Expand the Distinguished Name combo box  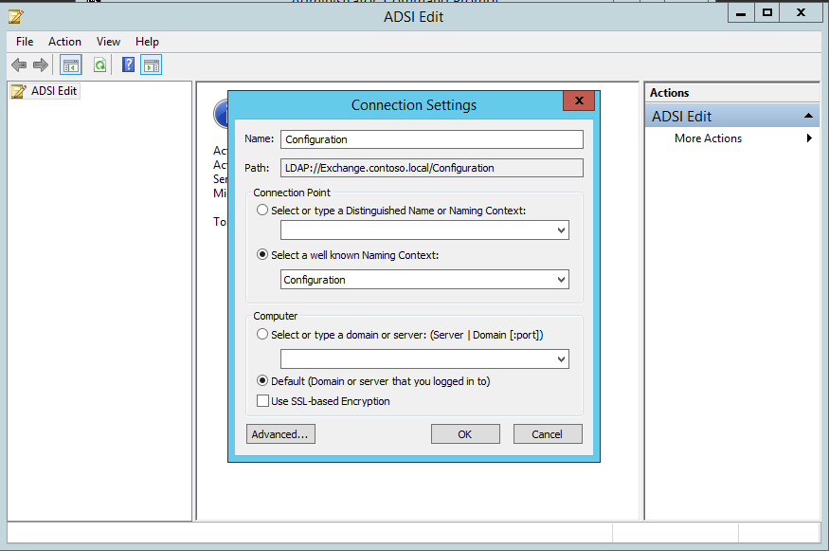click(x=561, y=230)
